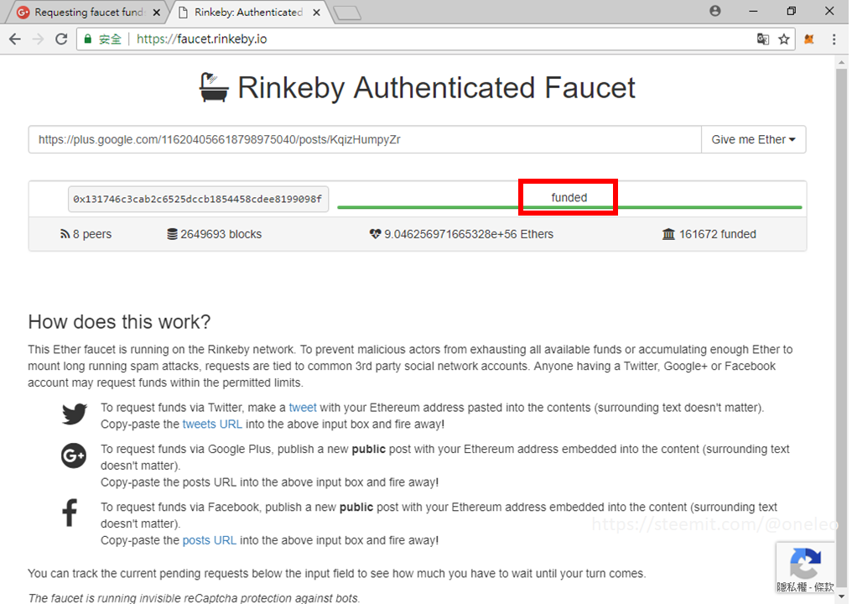Click the 'How does this work?' heading

point(119,322)
